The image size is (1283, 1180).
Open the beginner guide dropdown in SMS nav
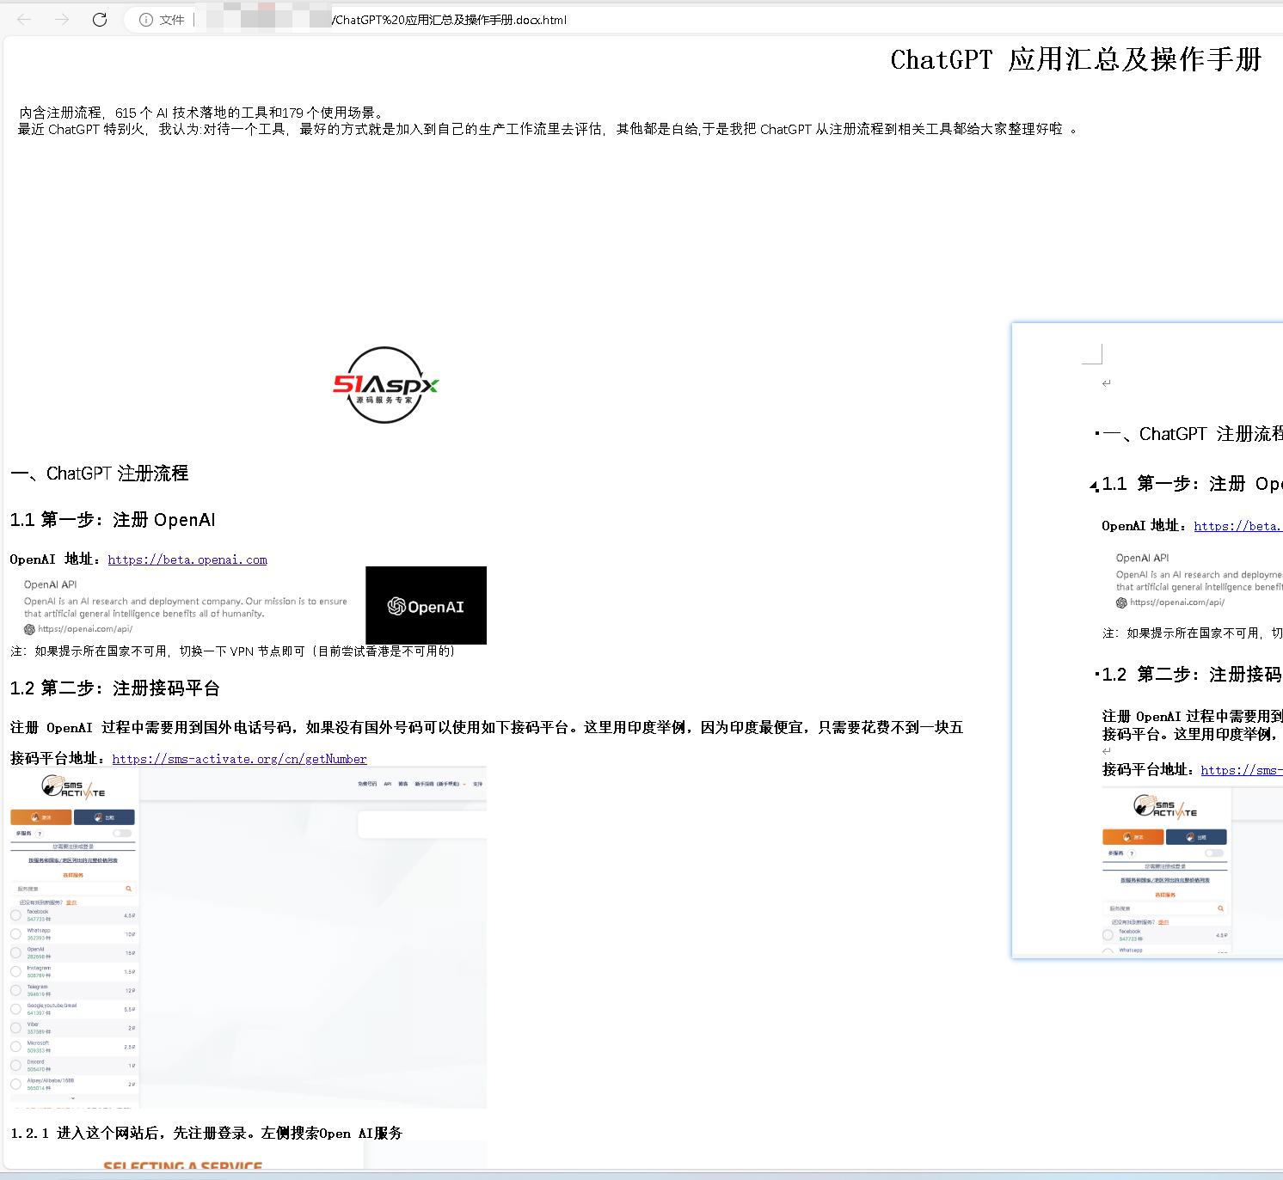pos(440,784)
